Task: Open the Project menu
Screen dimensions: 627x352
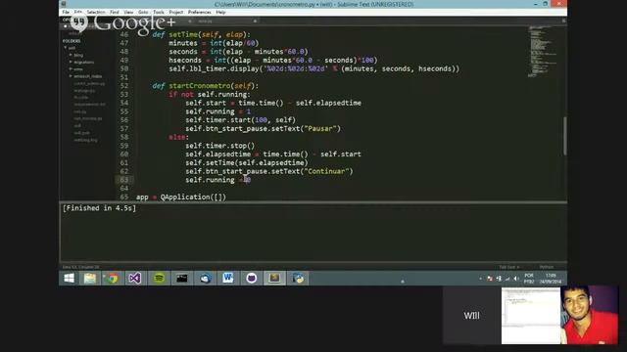Action: pos(176,13)
